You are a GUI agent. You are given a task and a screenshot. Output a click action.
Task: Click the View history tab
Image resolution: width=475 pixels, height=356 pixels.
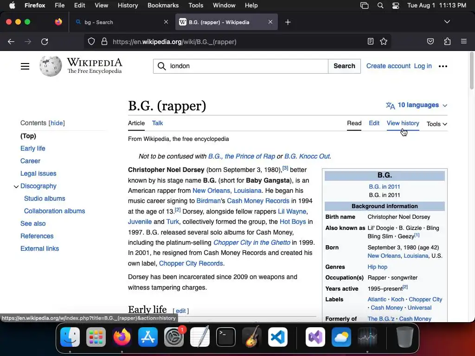point(403,123)
